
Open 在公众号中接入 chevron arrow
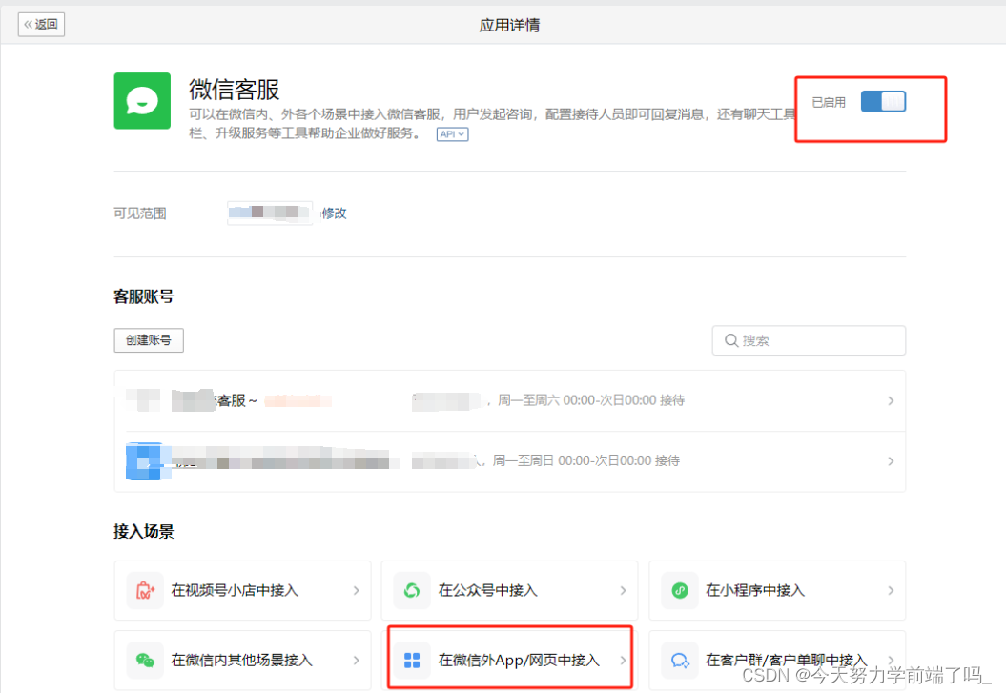click(623, 590)
